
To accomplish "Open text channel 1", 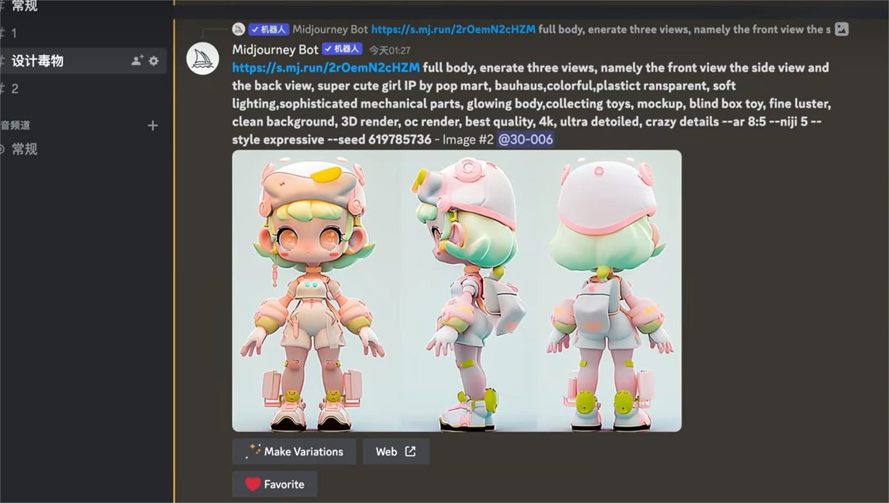I will coord(83,33).
